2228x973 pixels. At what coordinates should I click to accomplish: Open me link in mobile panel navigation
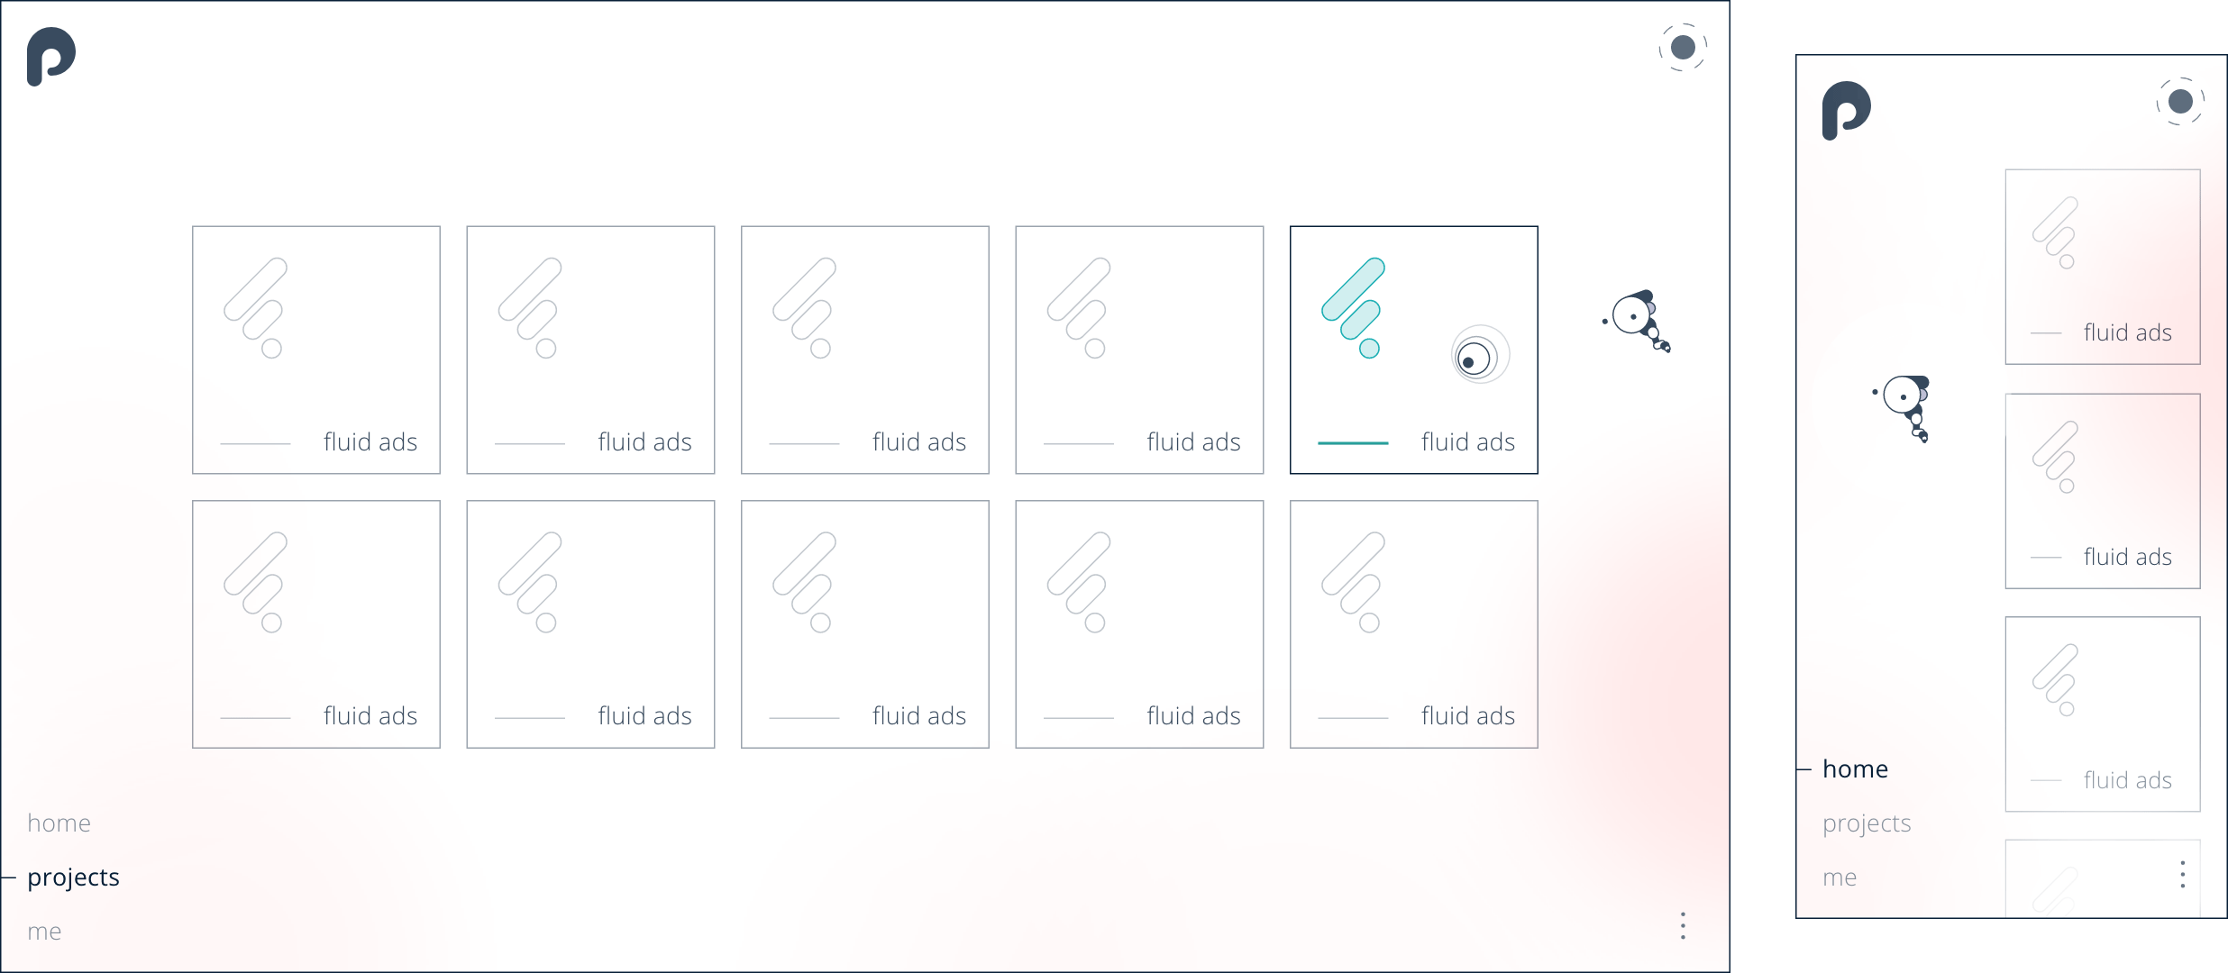tap(1840, 877)
